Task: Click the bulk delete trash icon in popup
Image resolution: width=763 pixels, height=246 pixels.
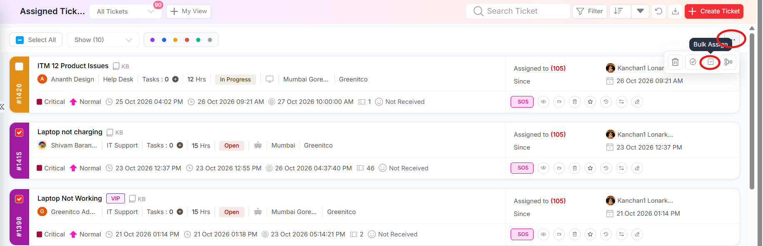Action: point(675,62)
